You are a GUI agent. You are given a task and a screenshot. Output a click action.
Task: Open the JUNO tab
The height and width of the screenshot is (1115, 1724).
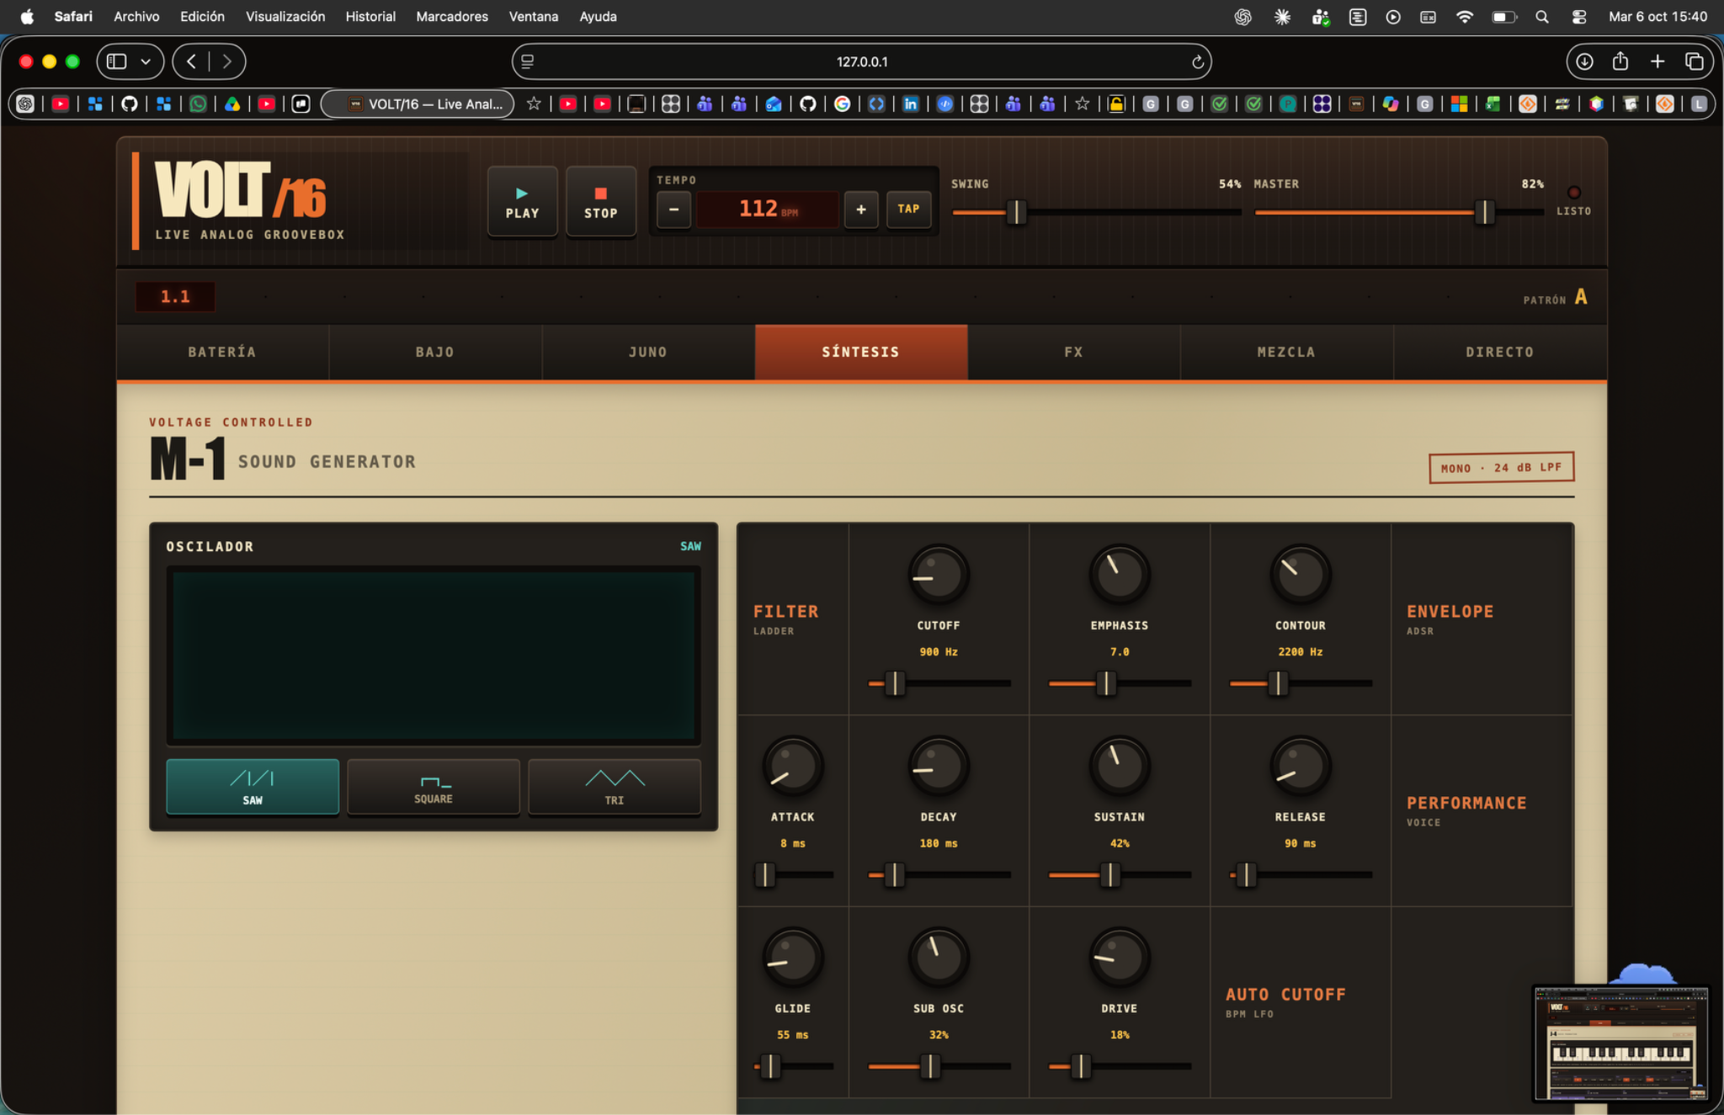648,352
